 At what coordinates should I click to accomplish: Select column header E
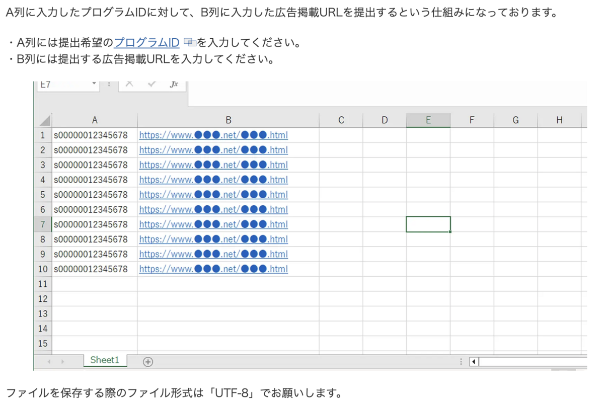[x=428, y=119]
